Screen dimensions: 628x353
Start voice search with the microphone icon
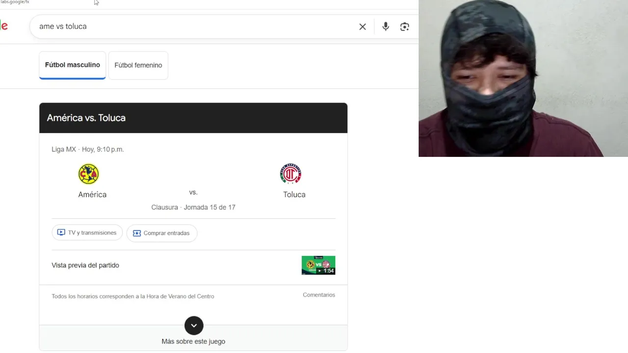point(386,26)
